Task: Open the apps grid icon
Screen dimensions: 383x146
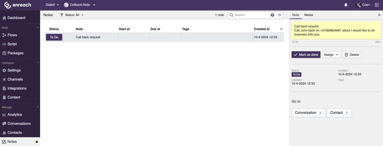Action: (x=377, y=5)
